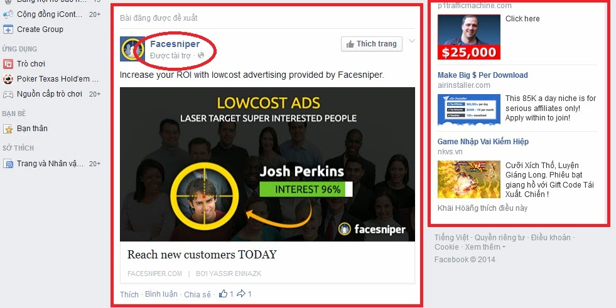Open the Trang và Nhân vật feed icon

(x=8, y=164)
